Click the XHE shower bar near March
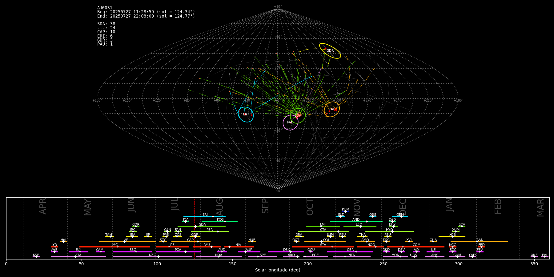Screen dimensions: 554x277 (x=534, y=257)
